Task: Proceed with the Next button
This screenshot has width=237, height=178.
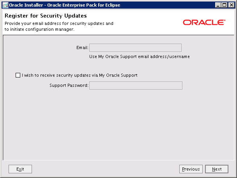Action: pos(217,169)
